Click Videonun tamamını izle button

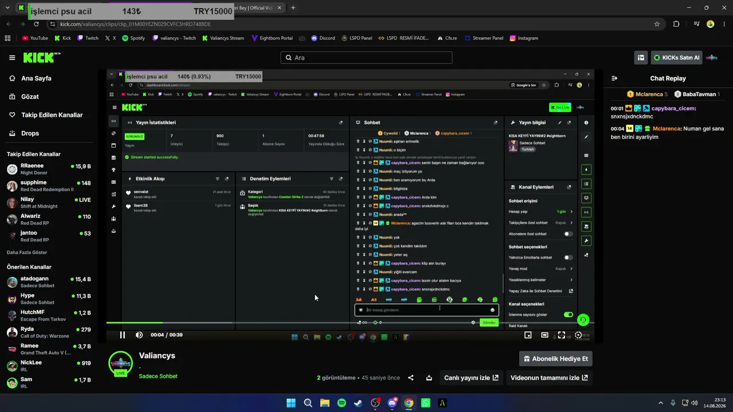click(549, 378)
